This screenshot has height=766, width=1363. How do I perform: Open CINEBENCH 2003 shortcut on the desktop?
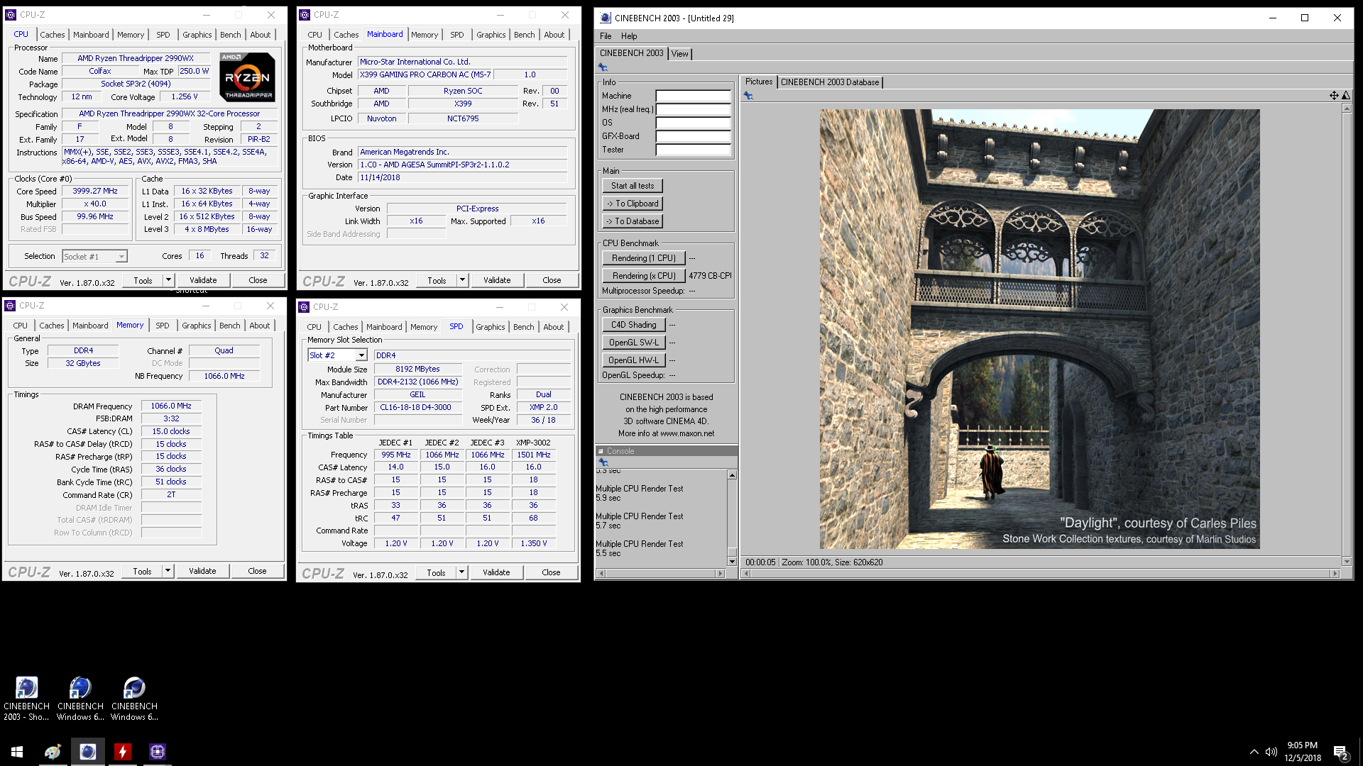click(26, 699)
